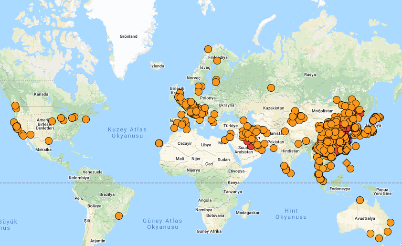Select the marker north of Avustralya near Endonezya

[360, 200]
